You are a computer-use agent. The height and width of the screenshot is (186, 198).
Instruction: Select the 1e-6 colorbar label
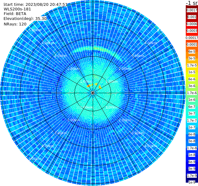pos(192,100)
